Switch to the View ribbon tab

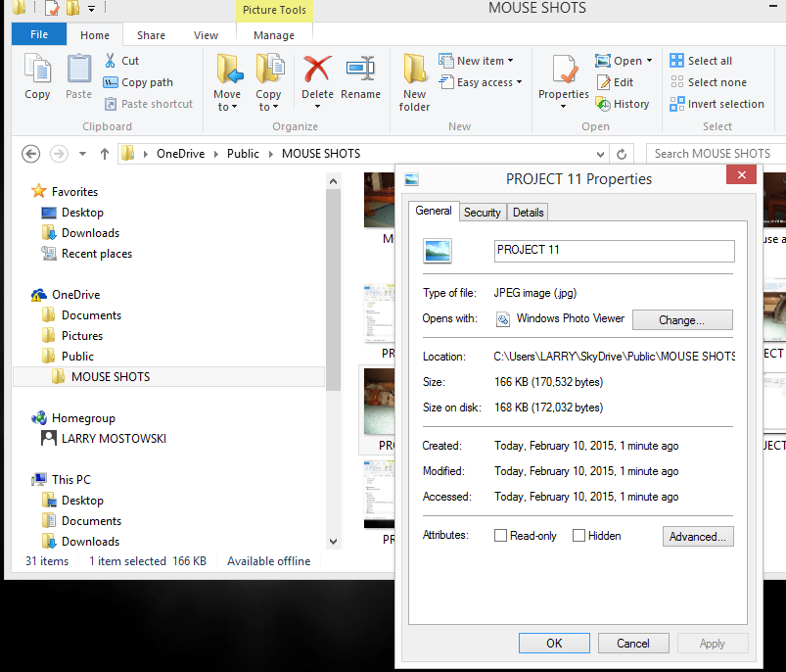pyautogui.click(x=206, y=35)
